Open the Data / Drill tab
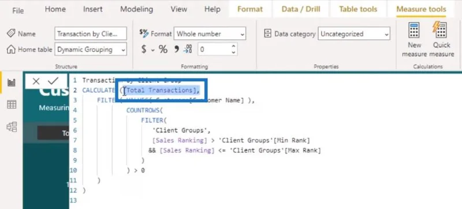Viewport: 462px width, 209px height. tap(301, 9)
